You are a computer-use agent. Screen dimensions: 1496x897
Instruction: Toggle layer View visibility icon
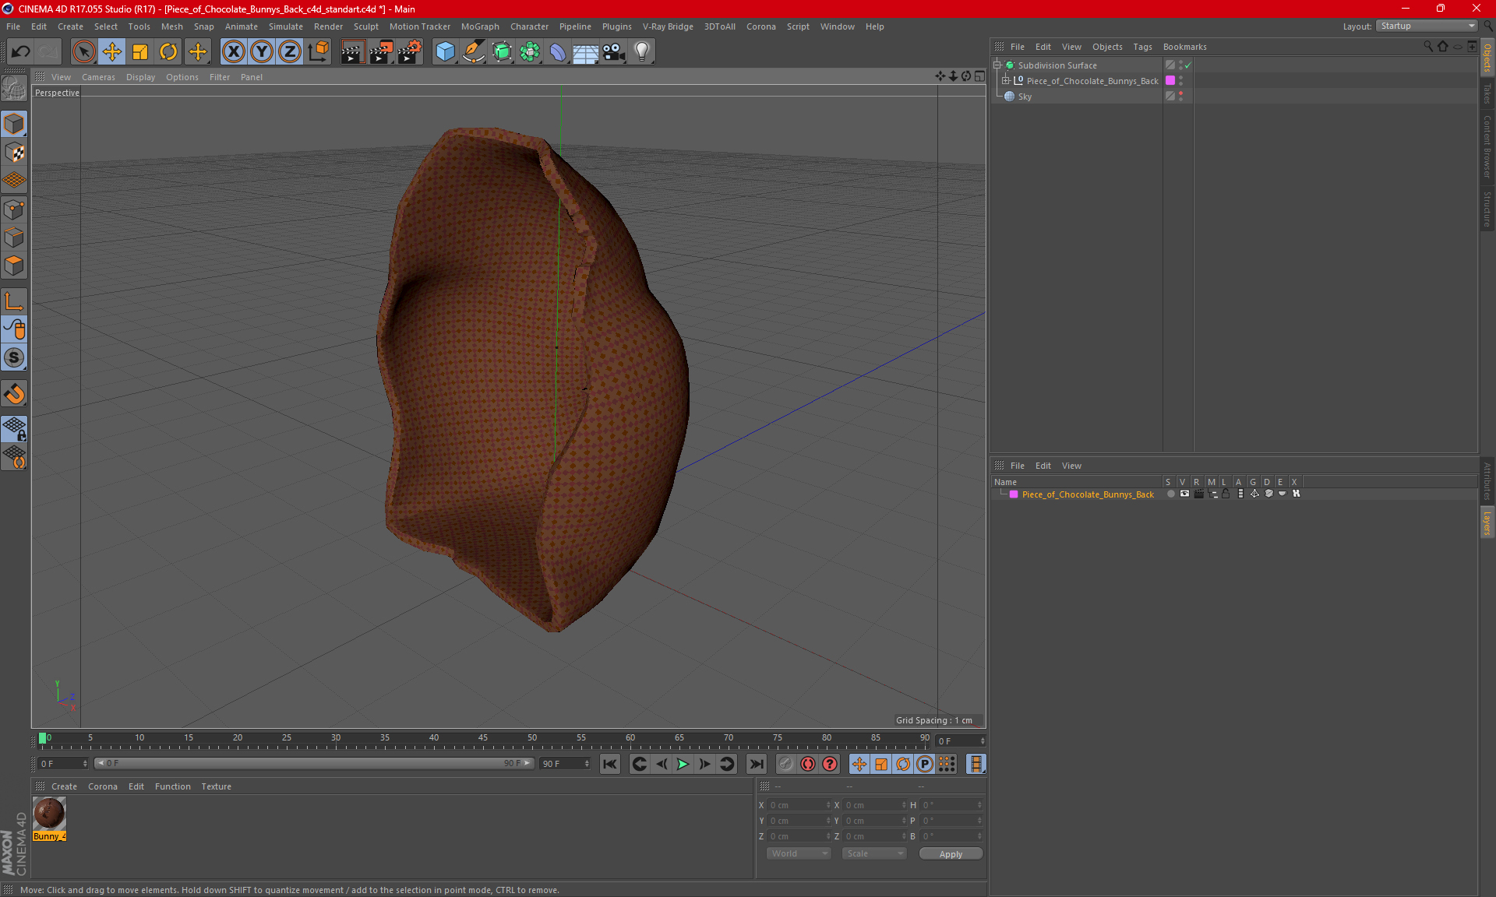pyautogui.click(x=1184, y=494)
